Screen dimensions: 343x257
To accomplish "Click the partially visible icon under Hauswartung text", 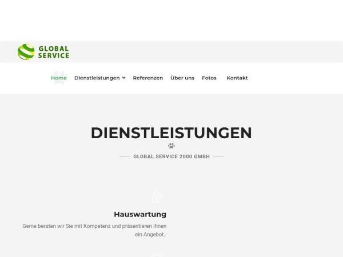I will coord(157,255).
